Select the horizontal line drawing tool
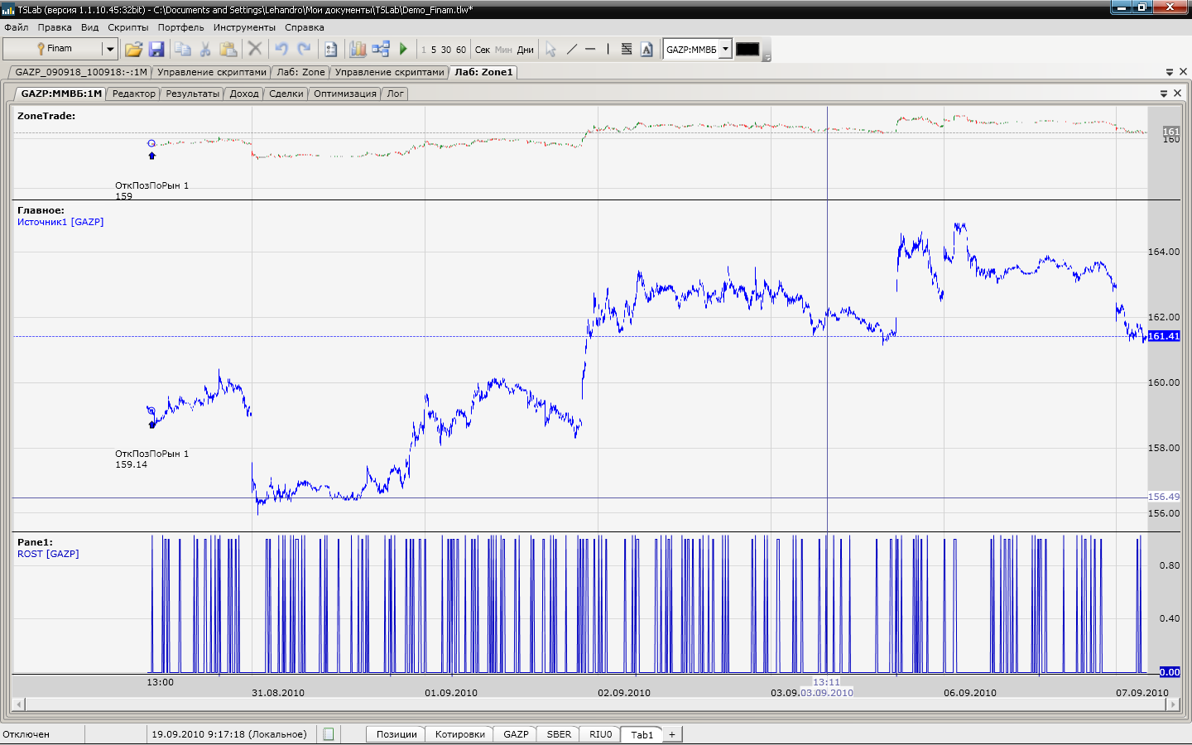This screenshot has height=745, width=1192. (590, 50)
